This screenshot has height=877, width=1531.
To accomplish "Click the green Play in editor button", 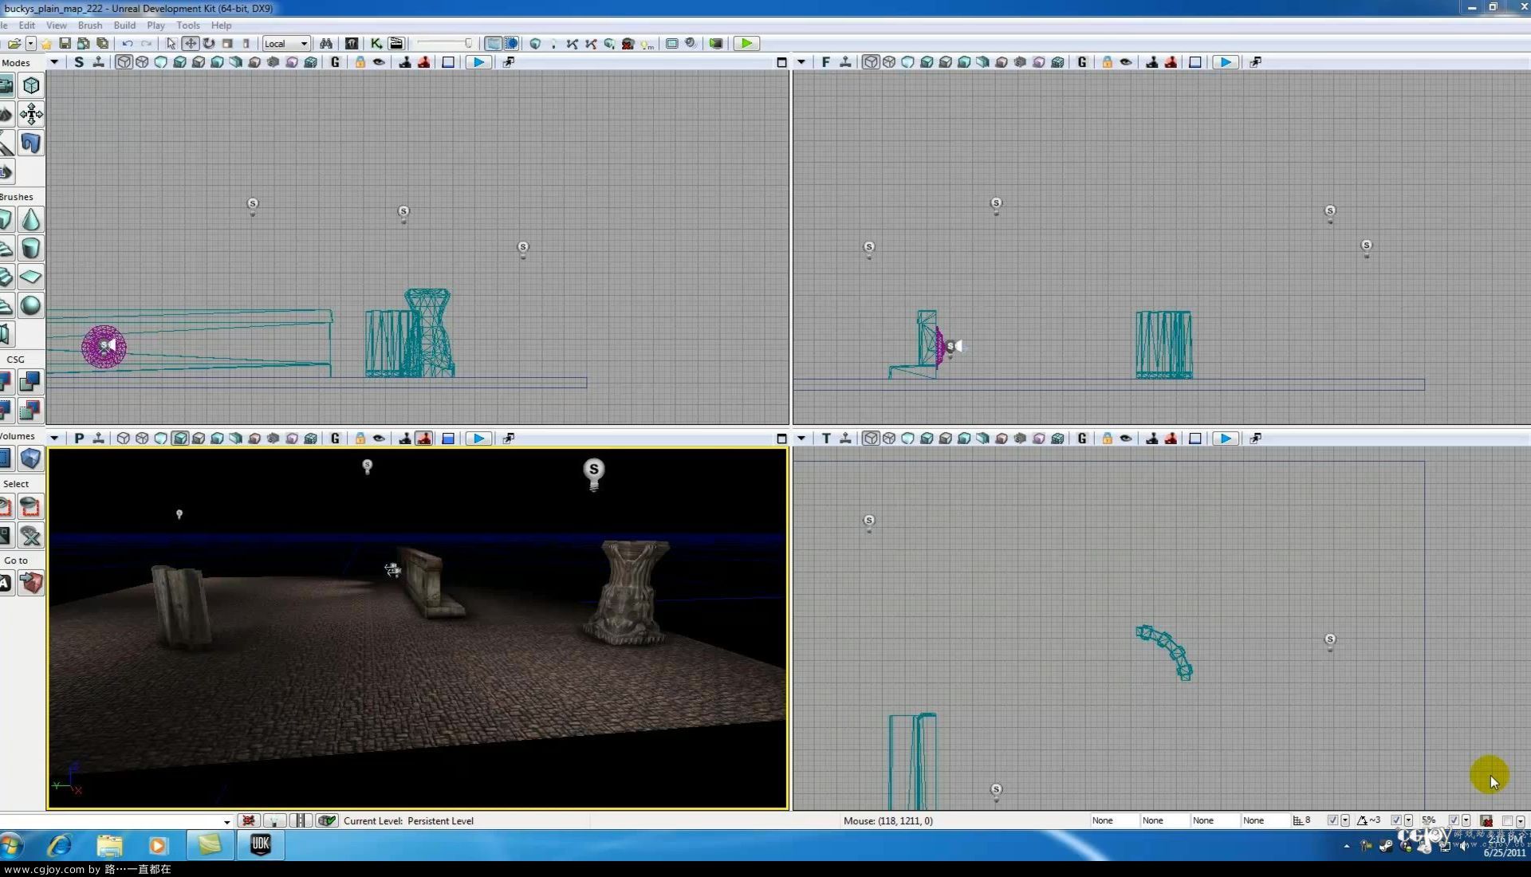I will tap(746, 44).
